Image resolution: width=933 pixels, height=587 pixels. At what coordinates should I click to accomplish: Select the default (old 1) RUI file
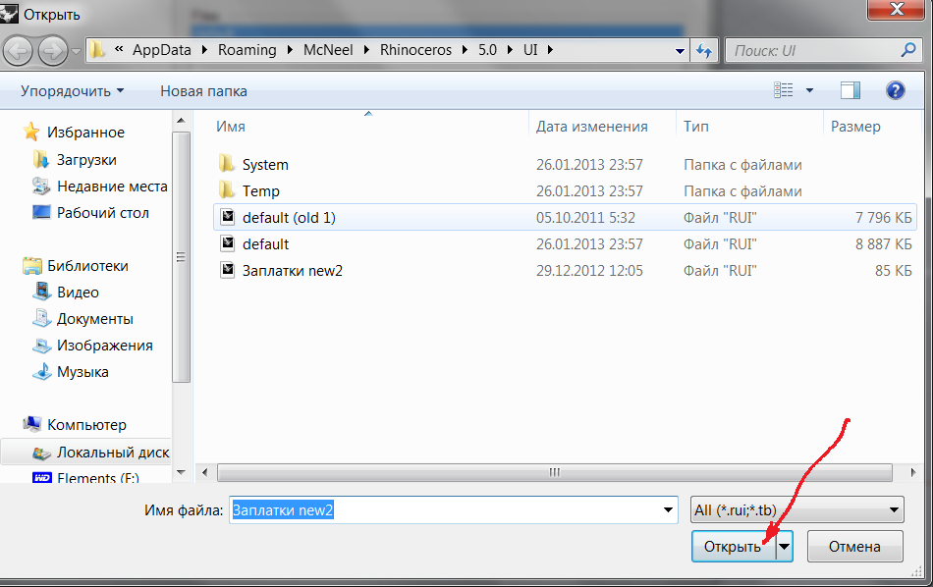564,217
